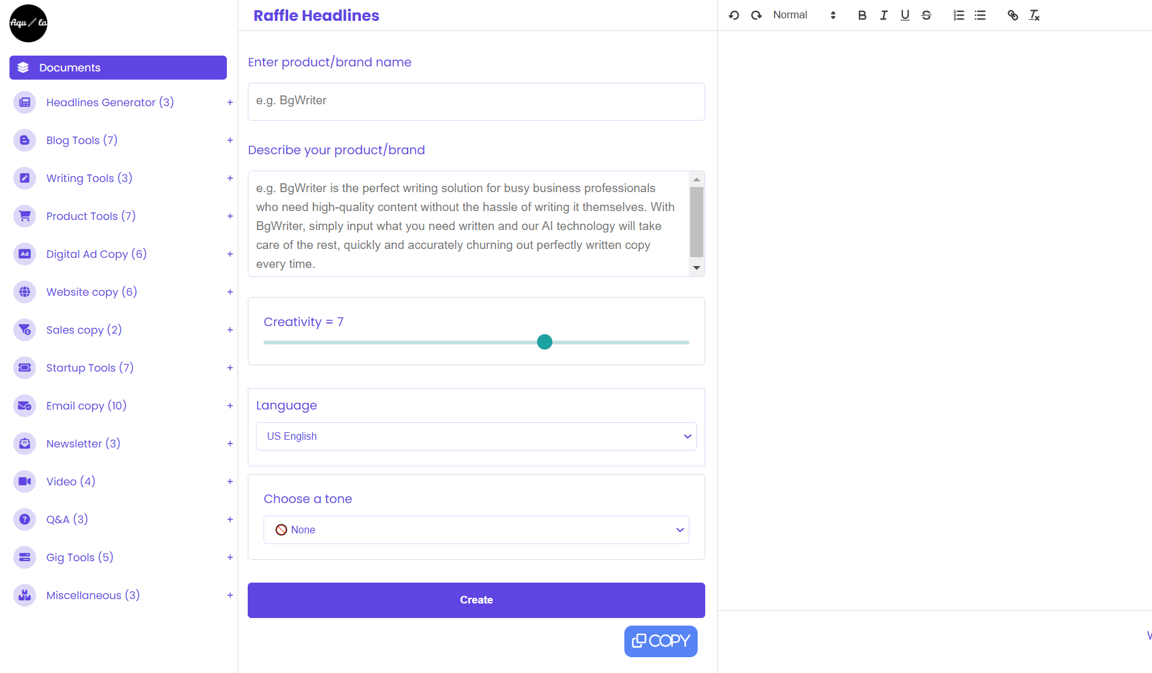Image resolution: width=1152 pixels, height=673 pixels.
Task: Click the COPY button
Action: click(x=661, y=641)
